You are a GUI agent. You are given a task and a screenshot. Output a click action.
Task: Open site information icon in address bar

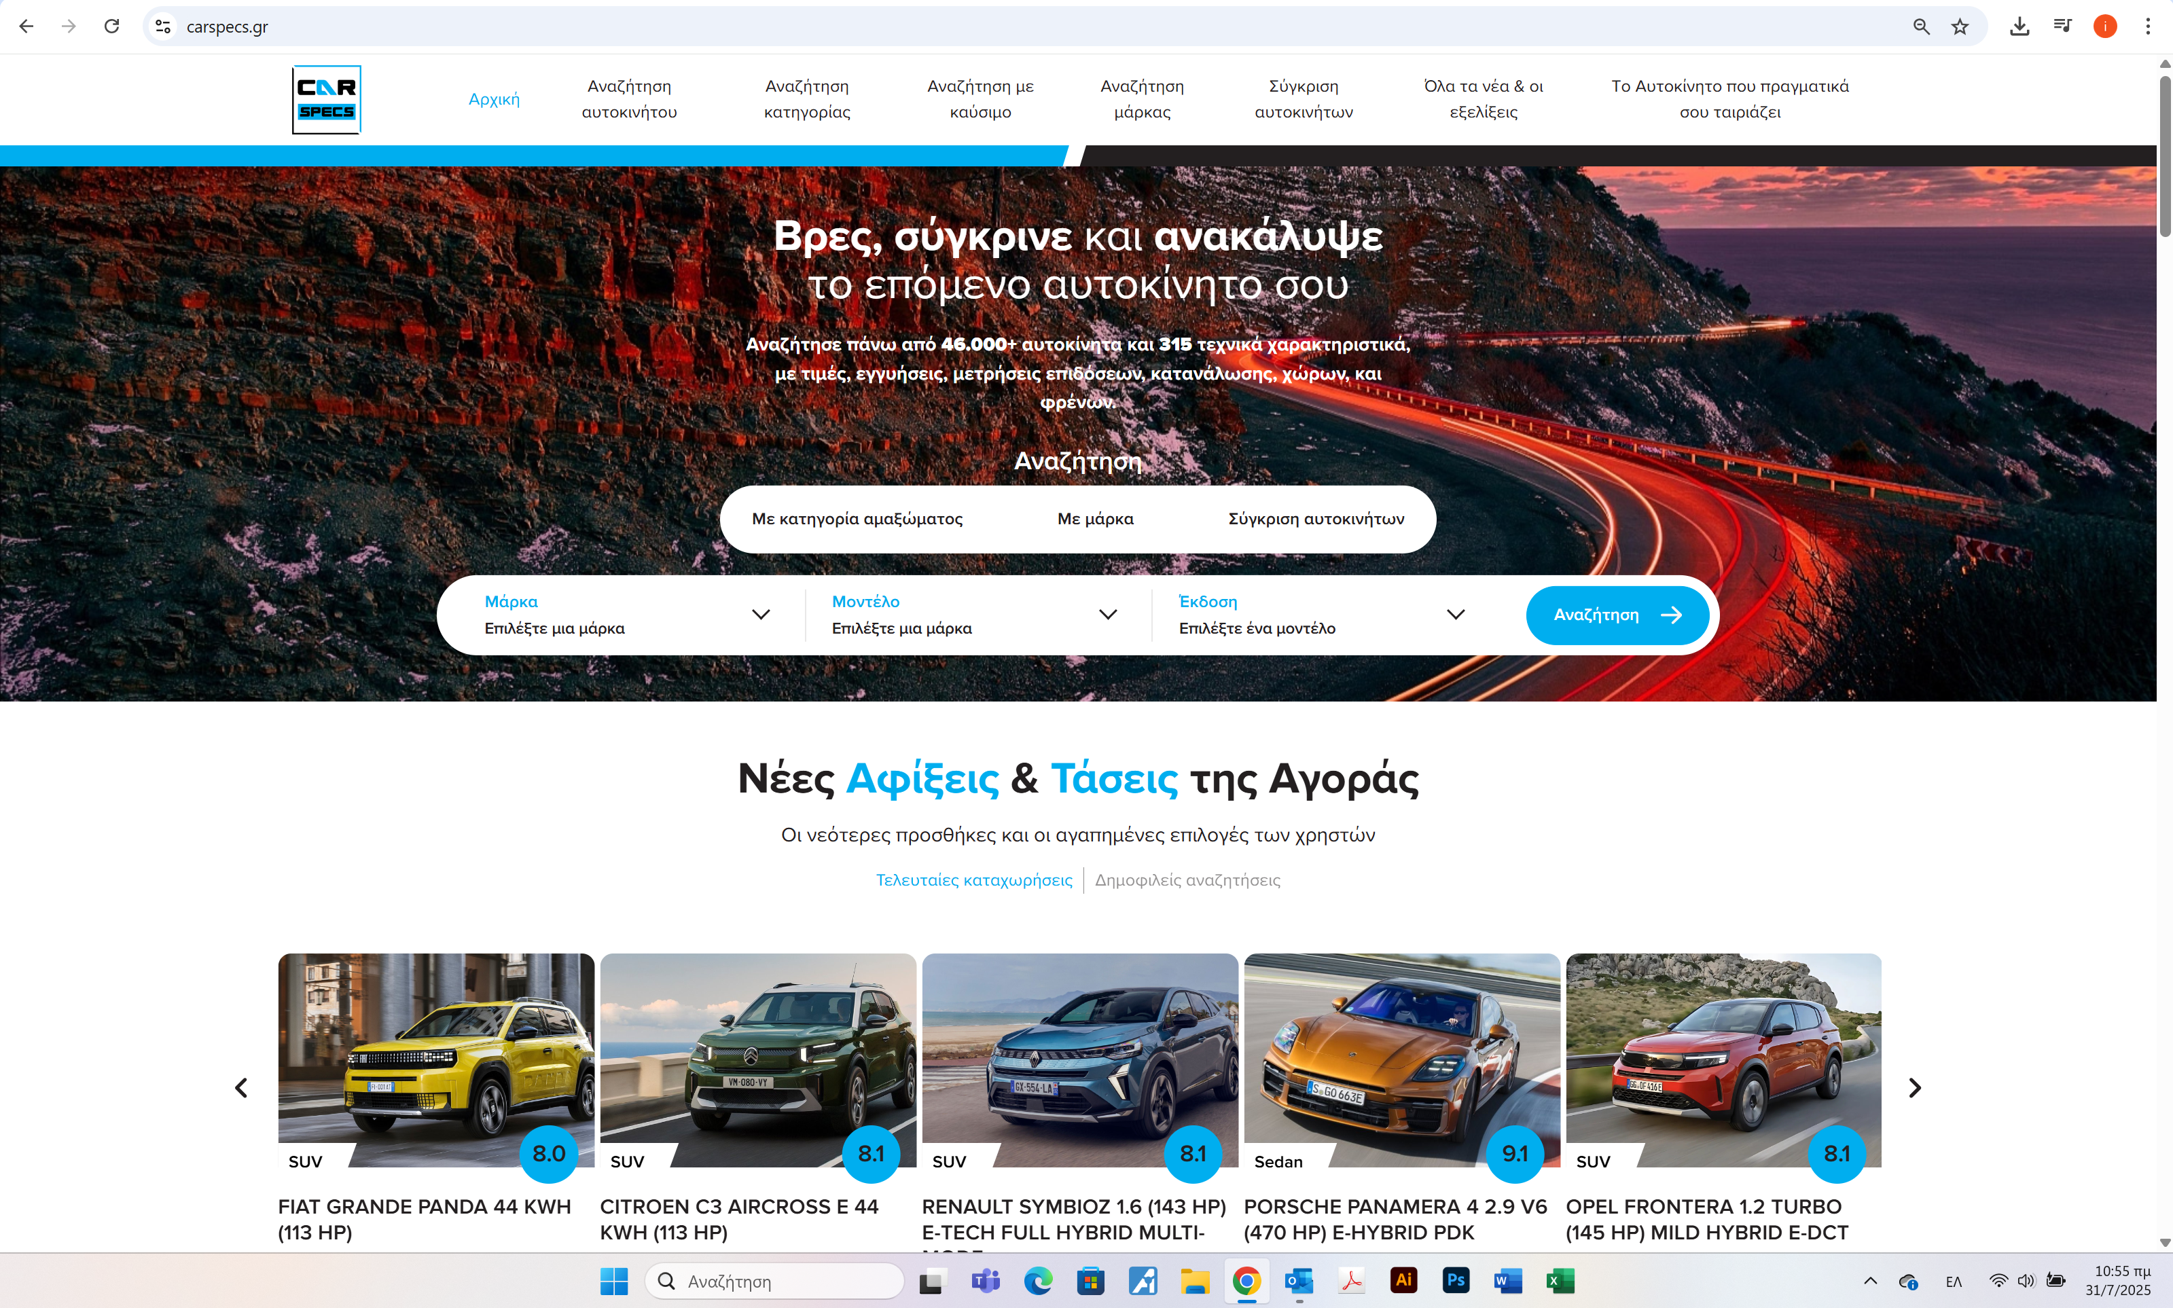[163, 26]
